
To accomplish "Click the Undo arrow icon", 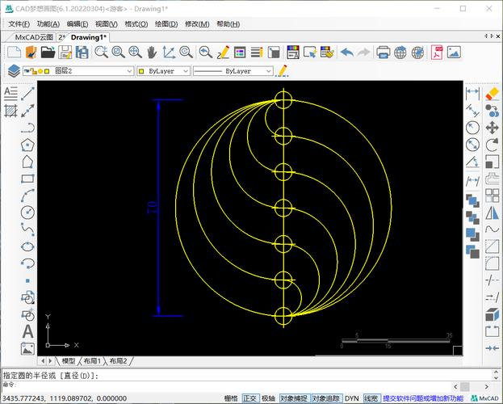I will click(347, 53).
